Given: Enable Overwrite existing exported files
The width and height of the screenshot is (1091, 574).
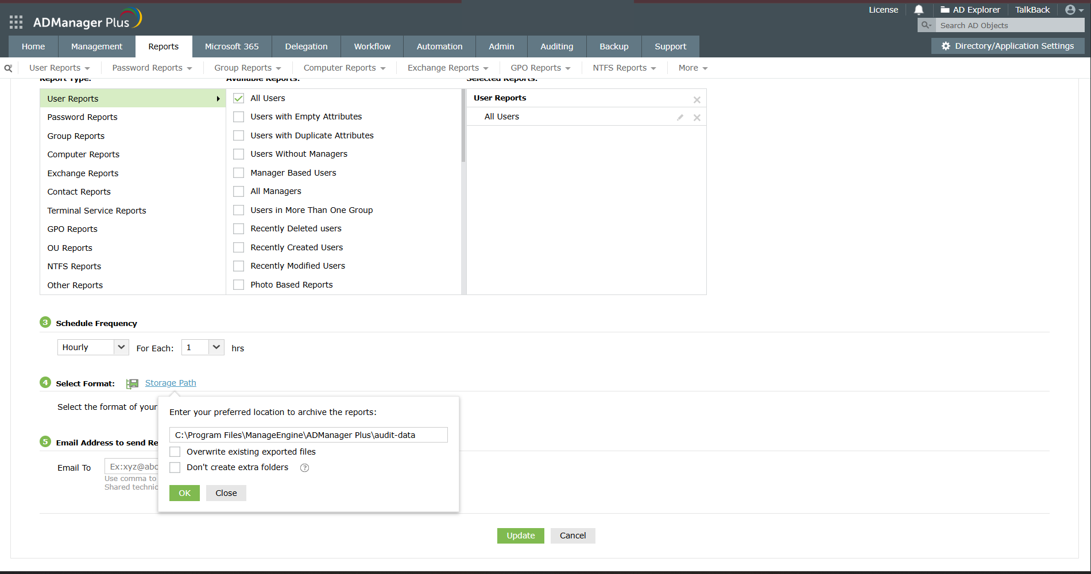Looking at the screenshot, I should click(x=175, y=452).
